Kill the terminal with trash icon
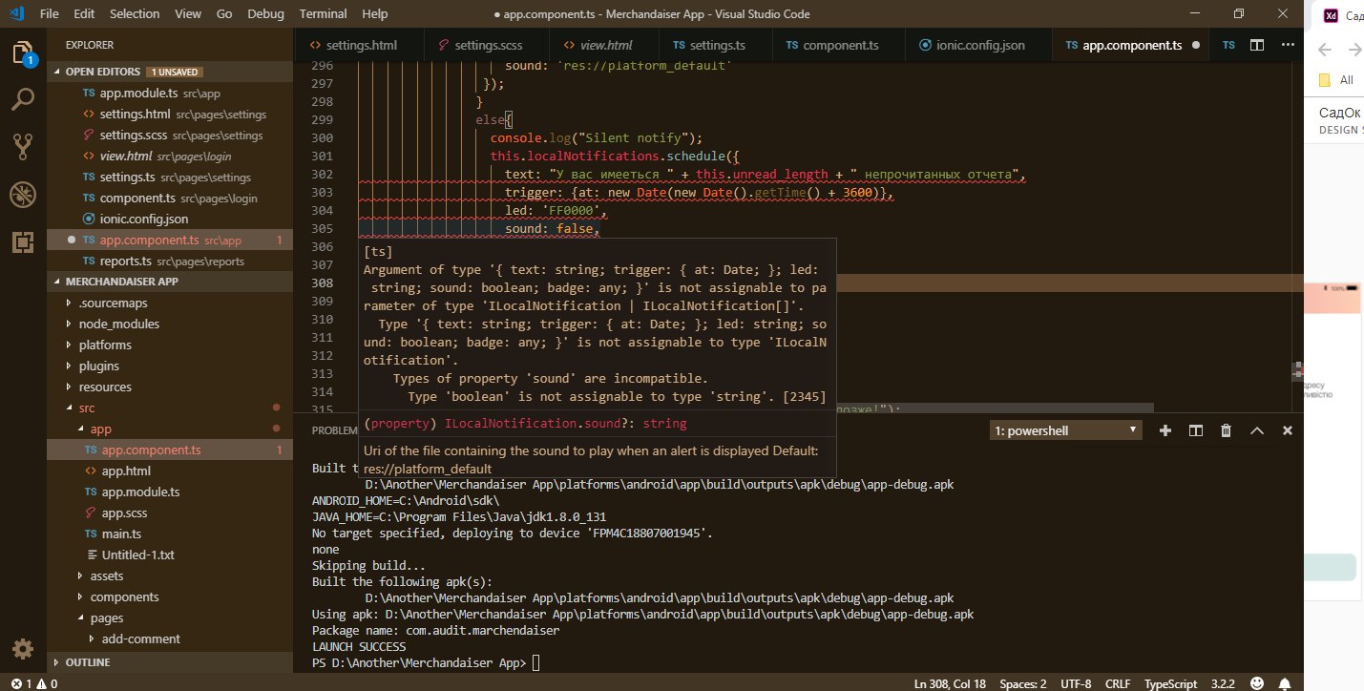 pos(1226,430)
